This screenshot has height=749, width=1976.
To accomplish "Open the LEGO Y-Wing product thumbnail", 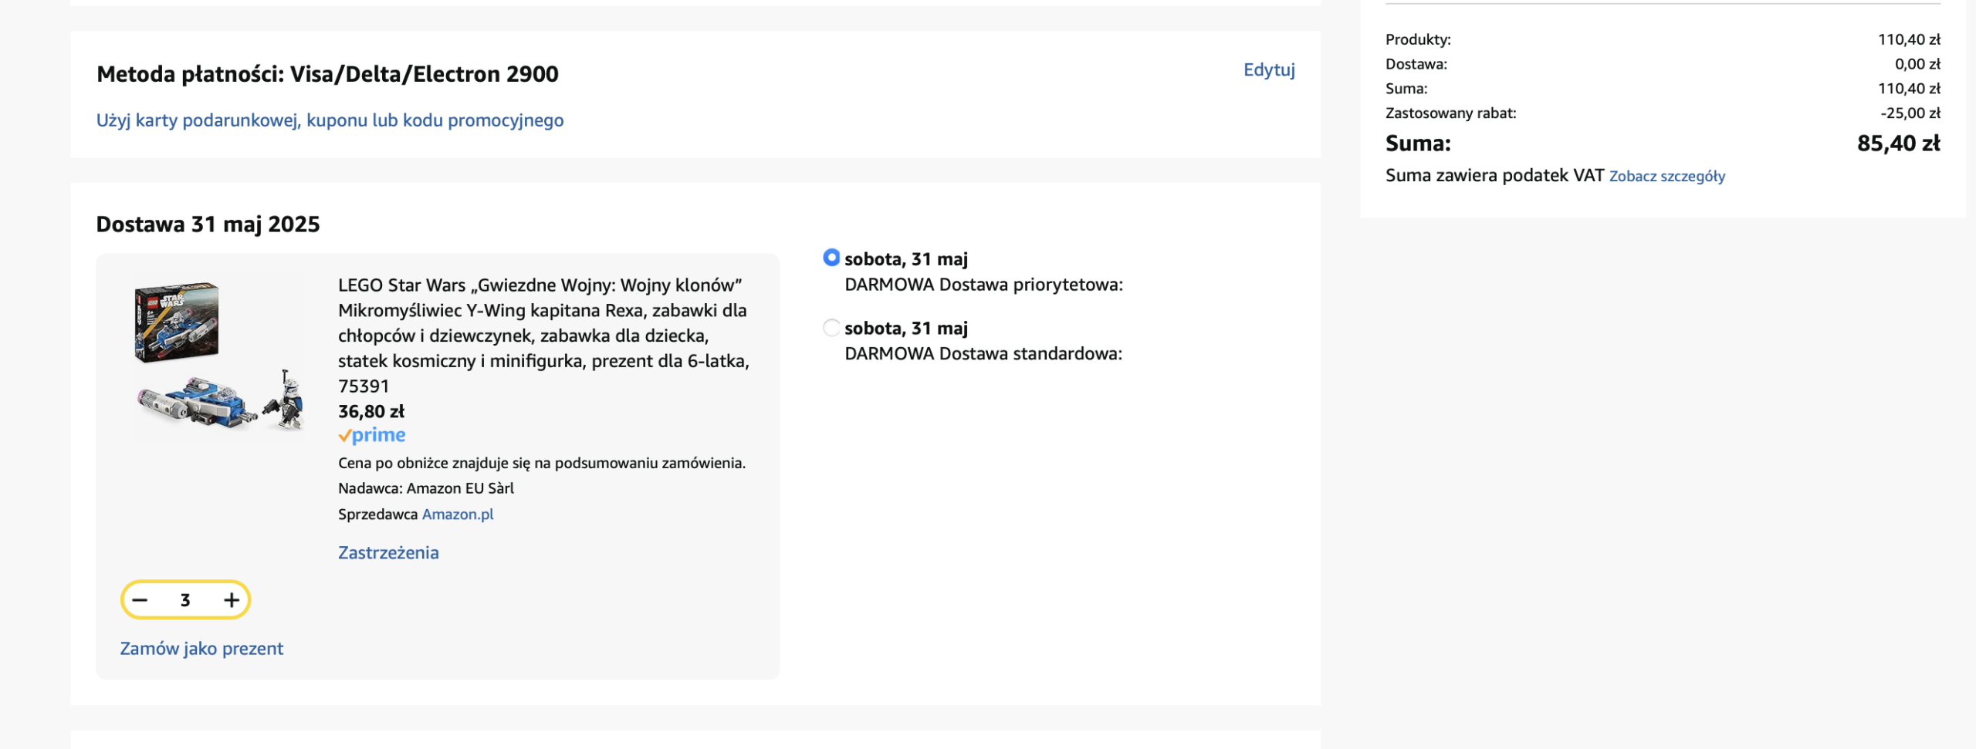I will coord(218,356).
